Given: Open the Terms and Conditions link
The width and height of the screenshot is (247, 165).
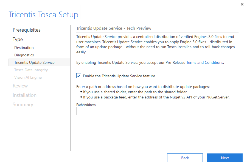Looking at the screenshot, I should (x=204, y=62).
